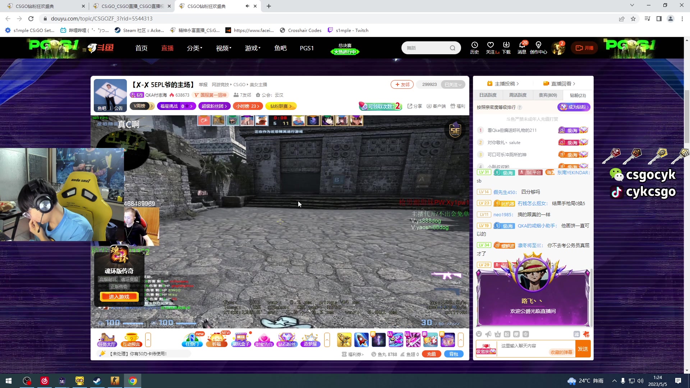
Task: Bookmark this page with the star icon
Action: click(633, 19)
